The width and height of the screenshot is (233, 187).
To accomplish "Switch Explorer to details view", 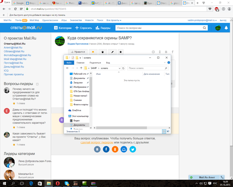I will (x=164, y=131).
